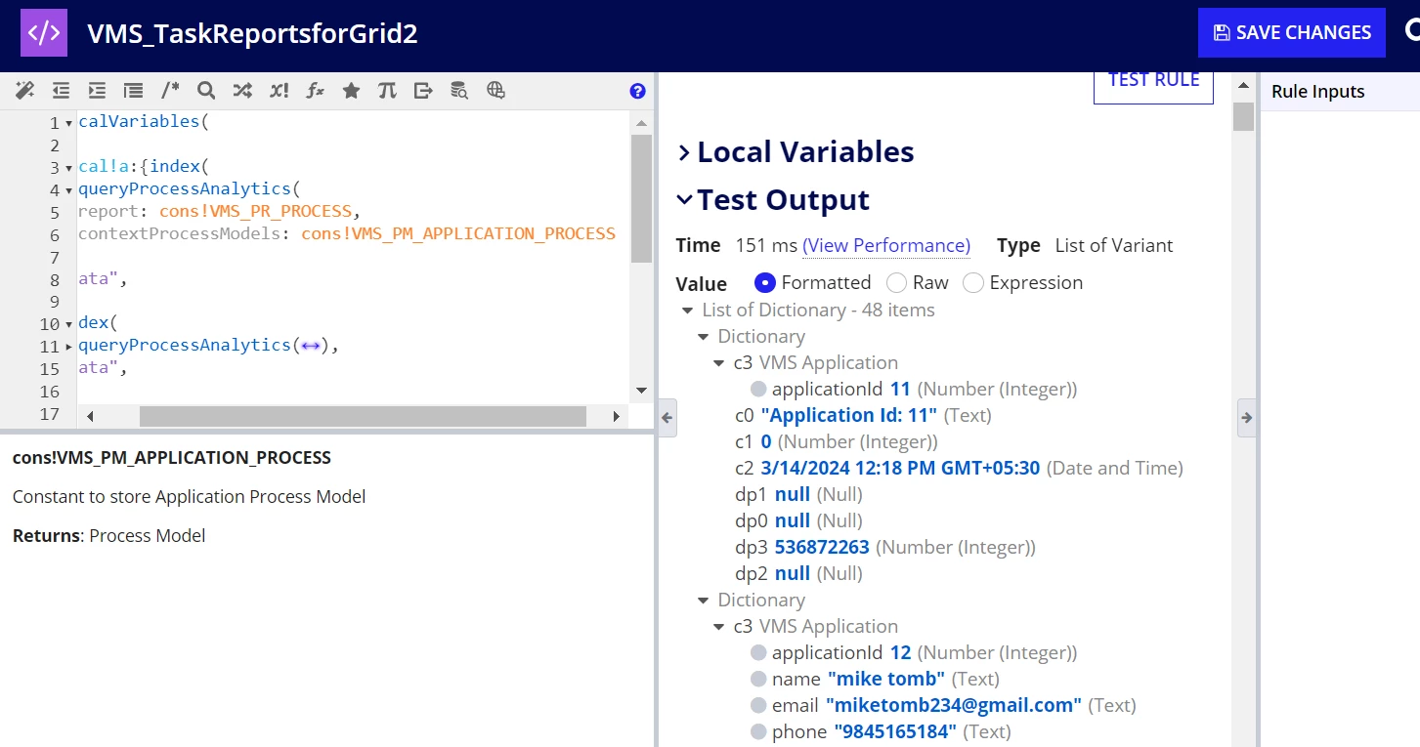
Task: Click cons!VMS_PR_PROCESS constant in code
Action: 255,211
